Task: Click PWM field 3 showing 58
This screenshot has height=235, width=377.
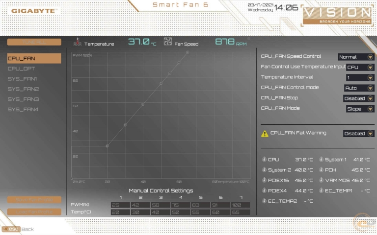Action: [x=160, y=205]
